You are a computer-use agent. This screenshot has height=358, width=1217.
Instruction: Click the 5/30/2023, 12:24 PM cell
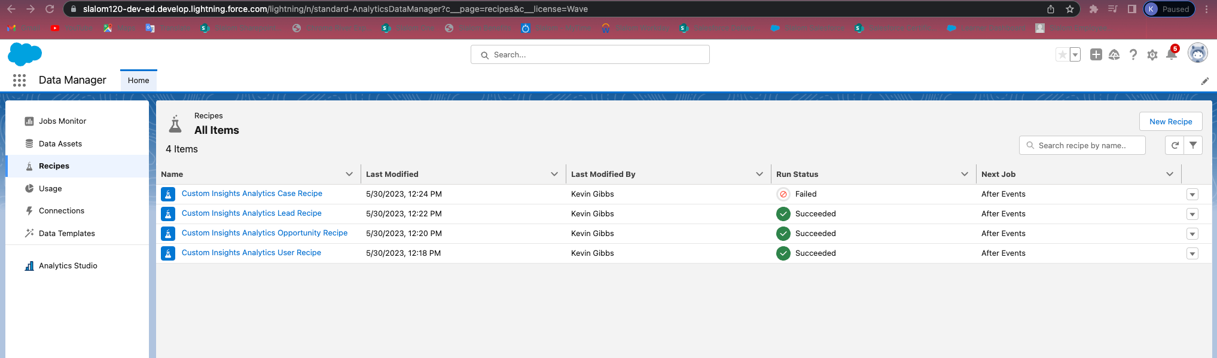click(404, 194)
